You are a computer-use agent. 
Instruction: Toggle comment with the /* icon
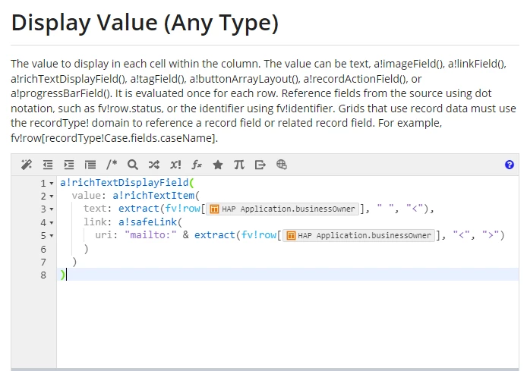[112, 165]
